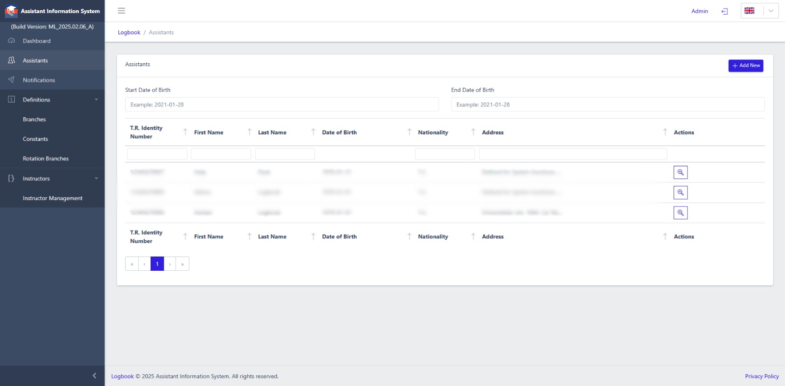Click the T.R. Identity Number filter box
785x386 pixels.
point(157,154)
